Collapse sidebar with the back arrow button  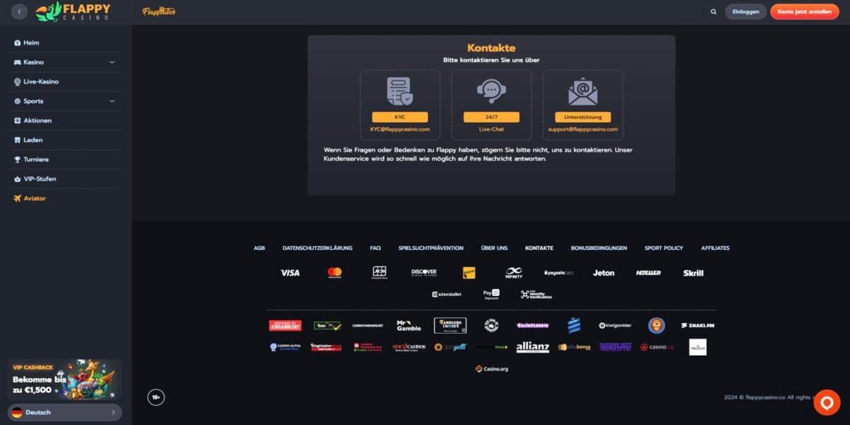tap(19, 12)
